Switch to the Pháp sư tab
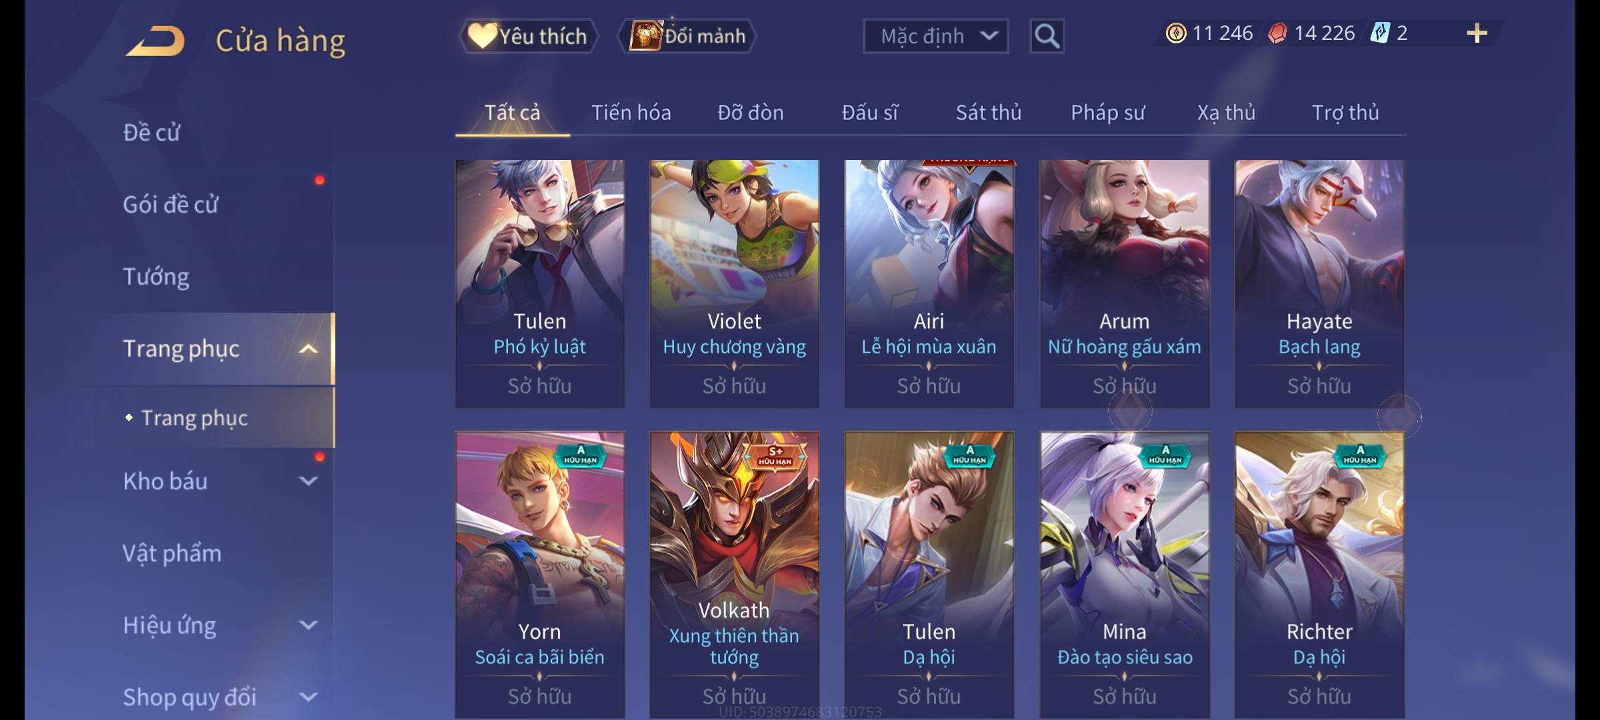Viewport: 1600px width, 720px height. point(1107,113)
